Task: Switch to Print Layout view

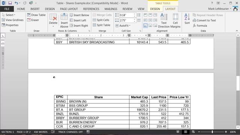Action: coord(186,132)
